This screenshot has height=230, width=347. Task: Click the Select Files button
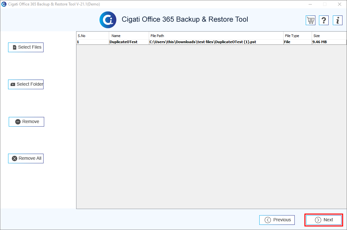click(26, 47)
